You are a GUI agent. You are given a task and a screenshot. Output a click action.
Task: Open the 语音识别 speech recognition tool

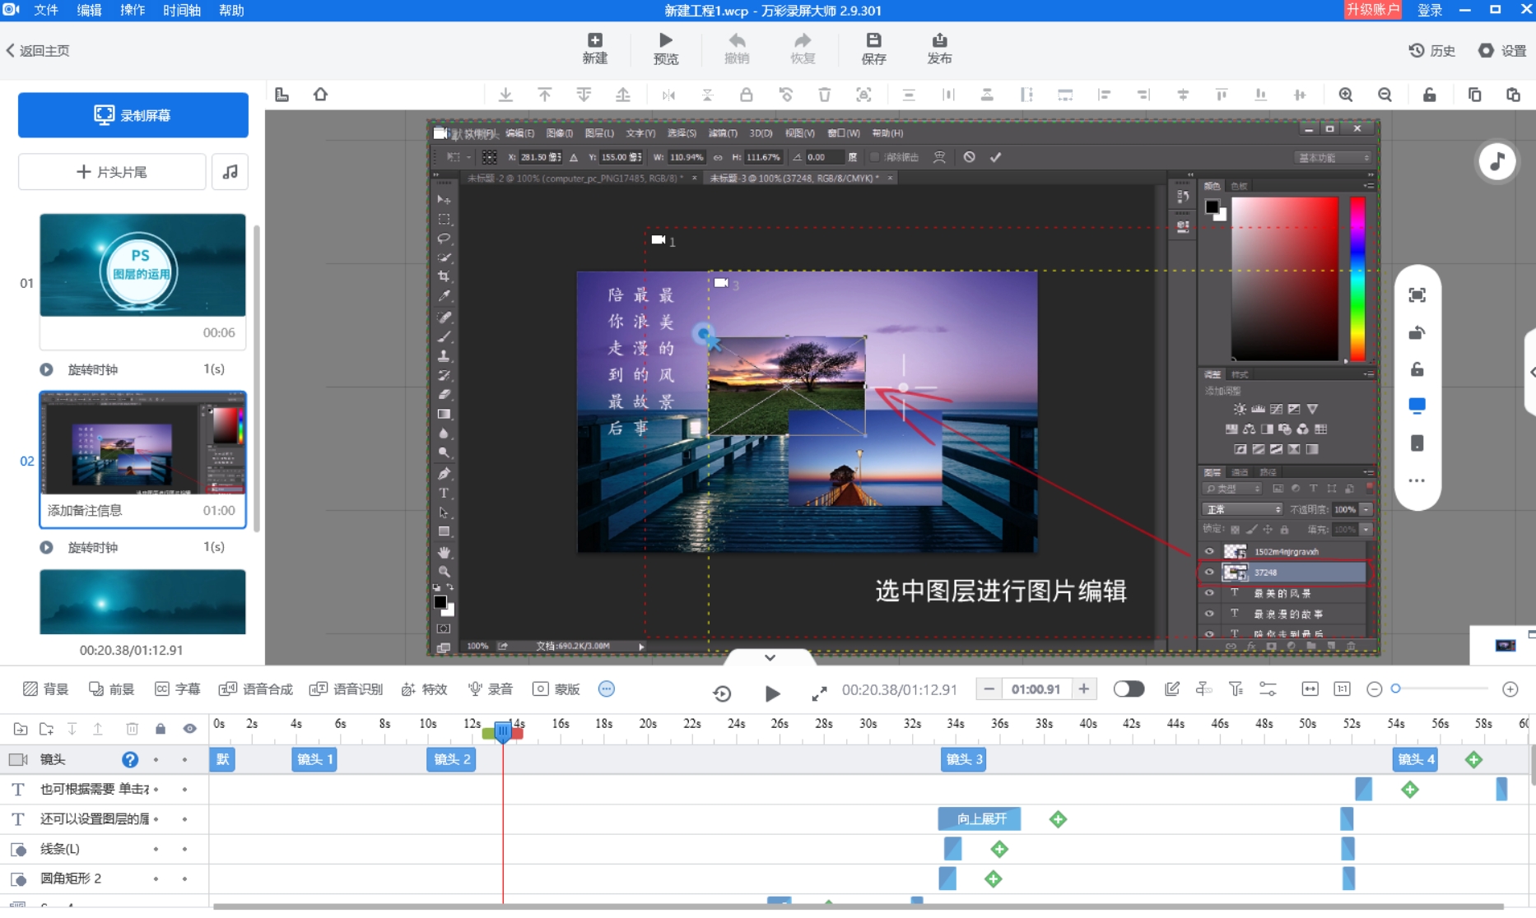[x=347, y=689]
